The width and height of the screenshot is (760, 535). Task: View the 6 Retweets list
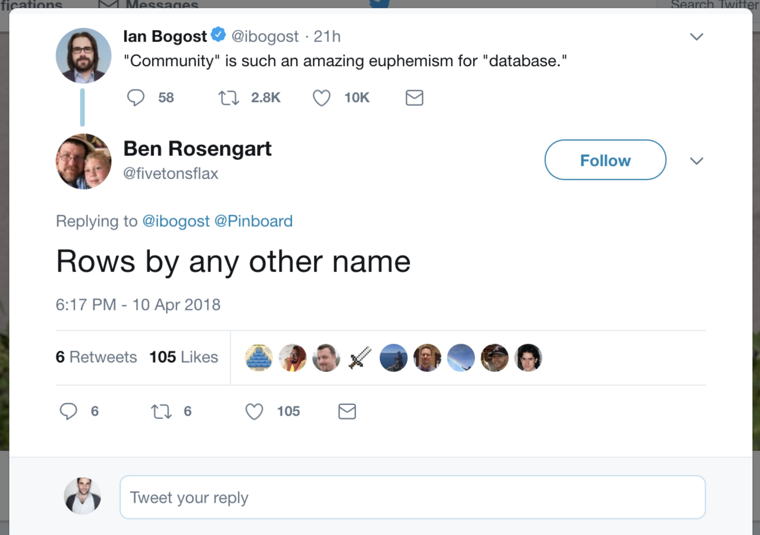[x=96, y=357]
